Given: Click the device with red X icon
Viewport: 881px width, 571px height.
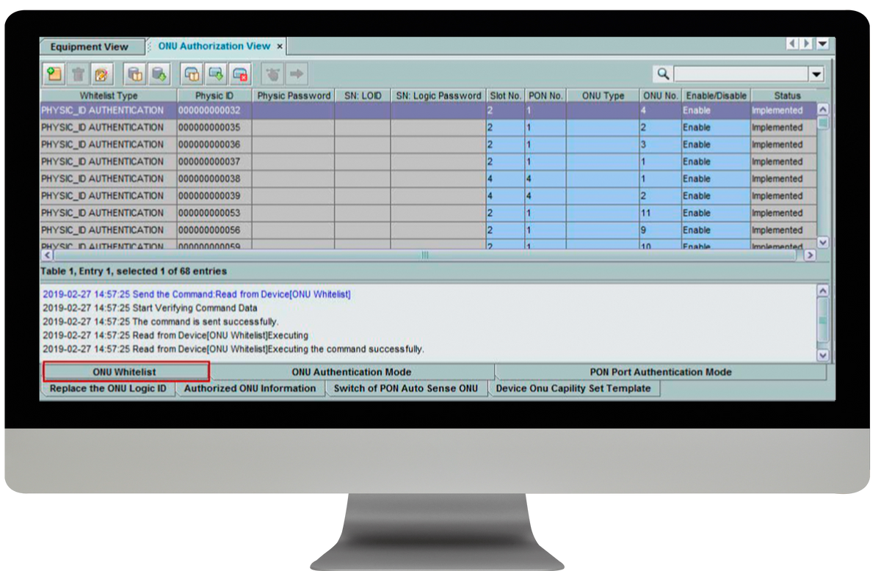Looking at the screenshot, I should pos(240,73).
